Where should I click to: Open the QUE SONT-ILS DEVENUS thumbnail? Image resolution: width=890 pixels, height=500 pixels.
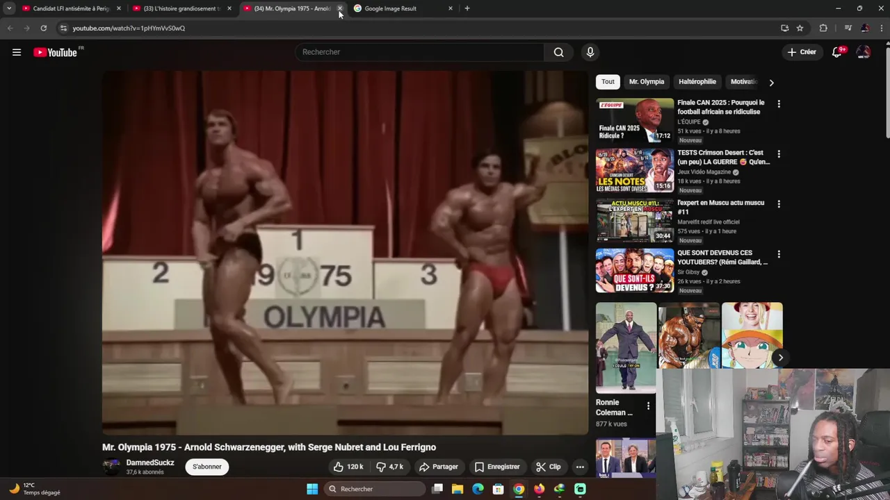click(x=635, y=271)
